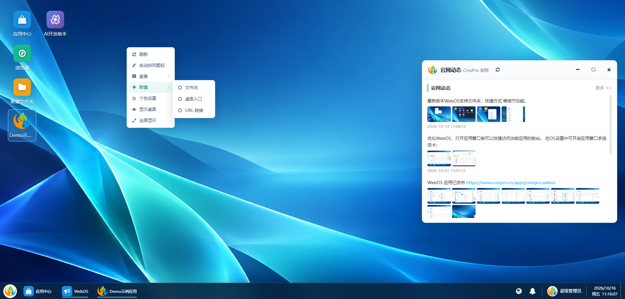Switch to Demo示例应用 in the taskbar
This screenshot has height=299, width=625.
(117, 291)
